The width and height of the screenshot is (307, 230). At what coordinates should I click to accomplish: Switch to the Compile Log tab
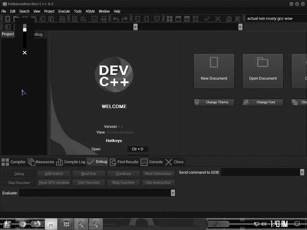[71, 162]
